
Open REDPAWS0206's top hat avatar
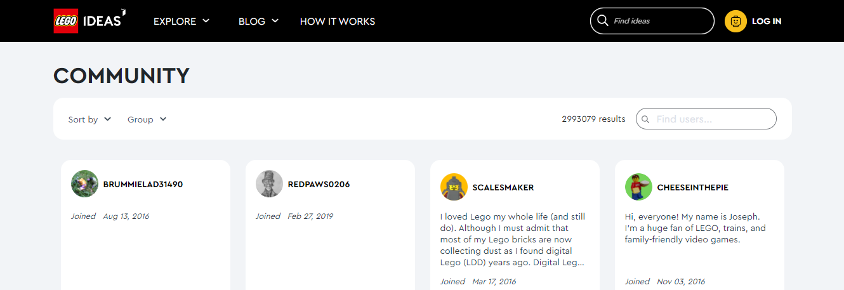269,184
